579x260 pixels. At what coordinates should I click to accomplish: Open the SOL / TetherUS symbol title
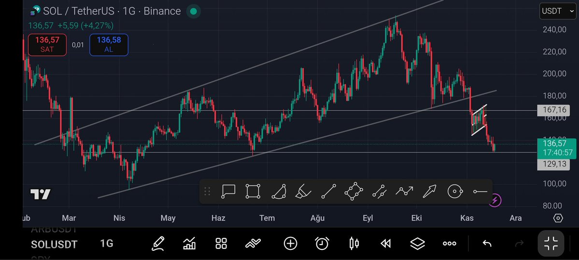point(112,12)
